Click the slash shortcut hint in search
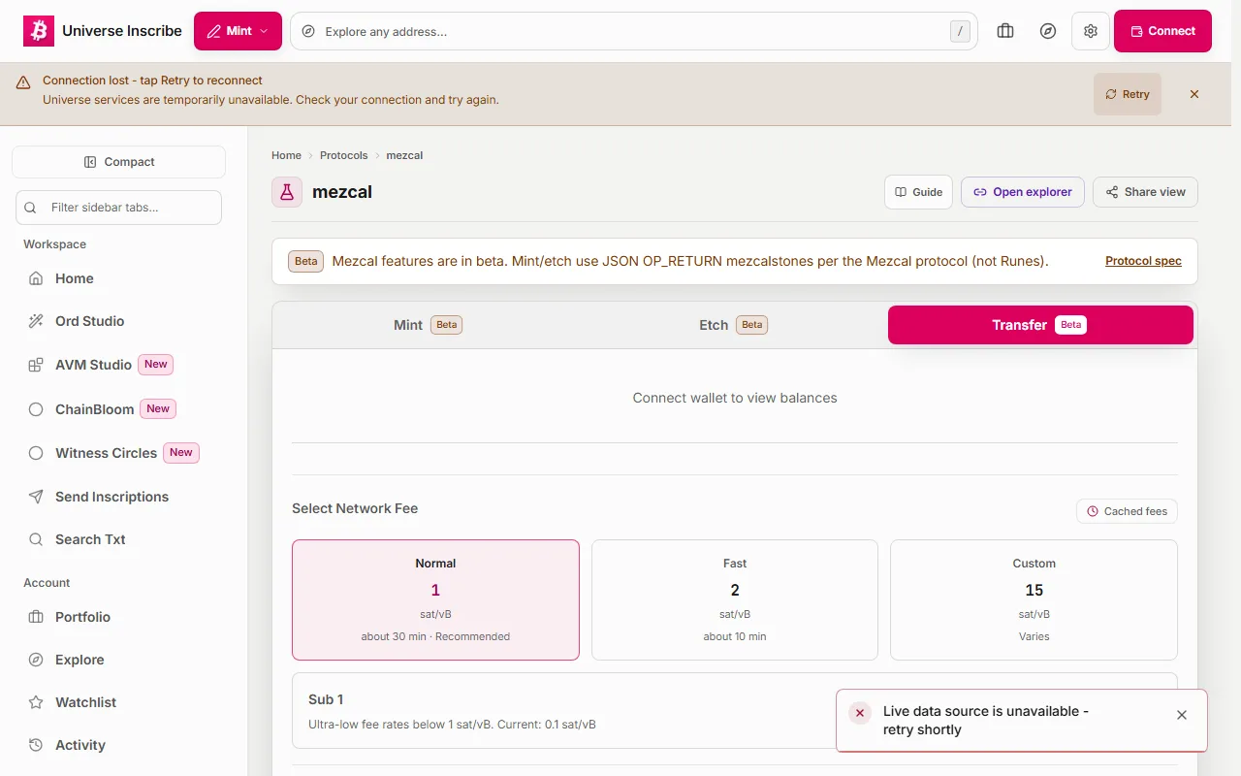This screenshot has width=1241, height=776. coord(960,31)
